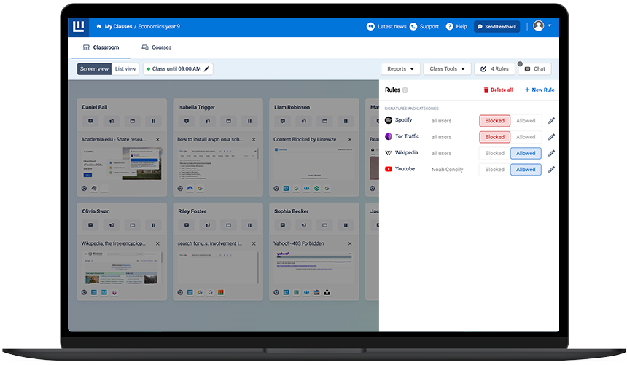Viewport: 627px width, 365px height.
Task: Open Latest news announcements
Action: 386,26
